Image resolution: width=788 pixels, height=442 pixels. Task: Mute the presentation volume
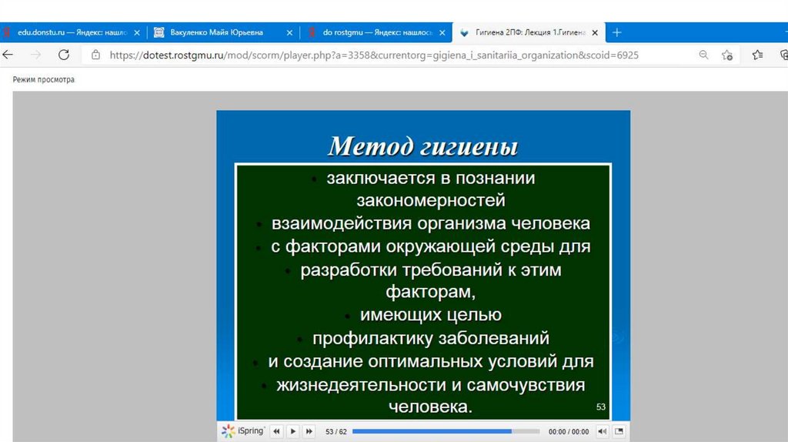(x=602, y=431)
